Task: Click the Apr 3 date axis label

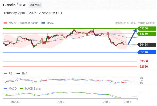Action: [x=128, y=102]
